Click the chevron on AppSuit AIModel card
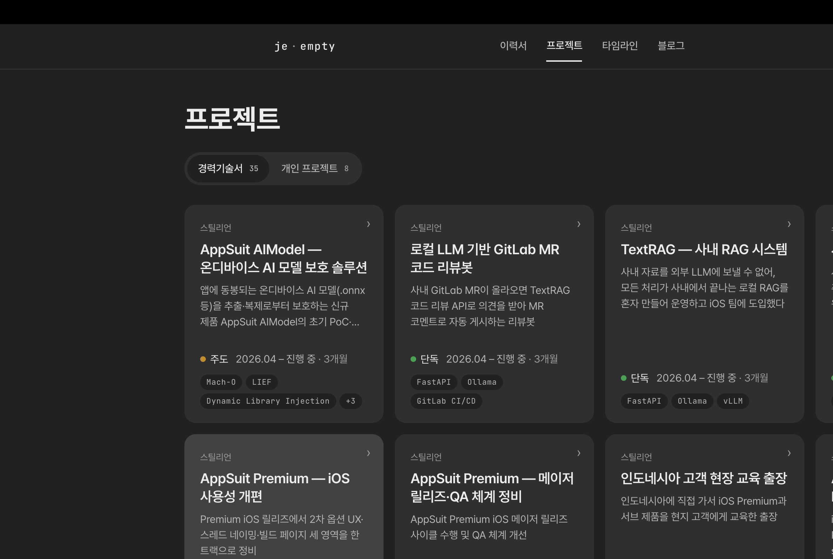The width and height of the screenshot is (833, 559). pyautogui.click(x=368, y=224)
